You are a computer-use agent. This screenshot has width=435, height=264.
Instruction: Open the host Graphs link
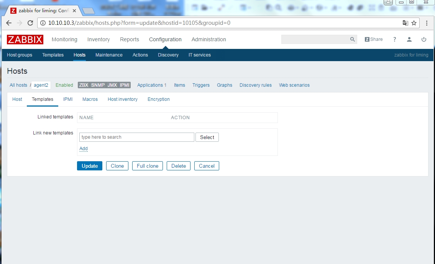pyautogui.click(x=225, y=85)
